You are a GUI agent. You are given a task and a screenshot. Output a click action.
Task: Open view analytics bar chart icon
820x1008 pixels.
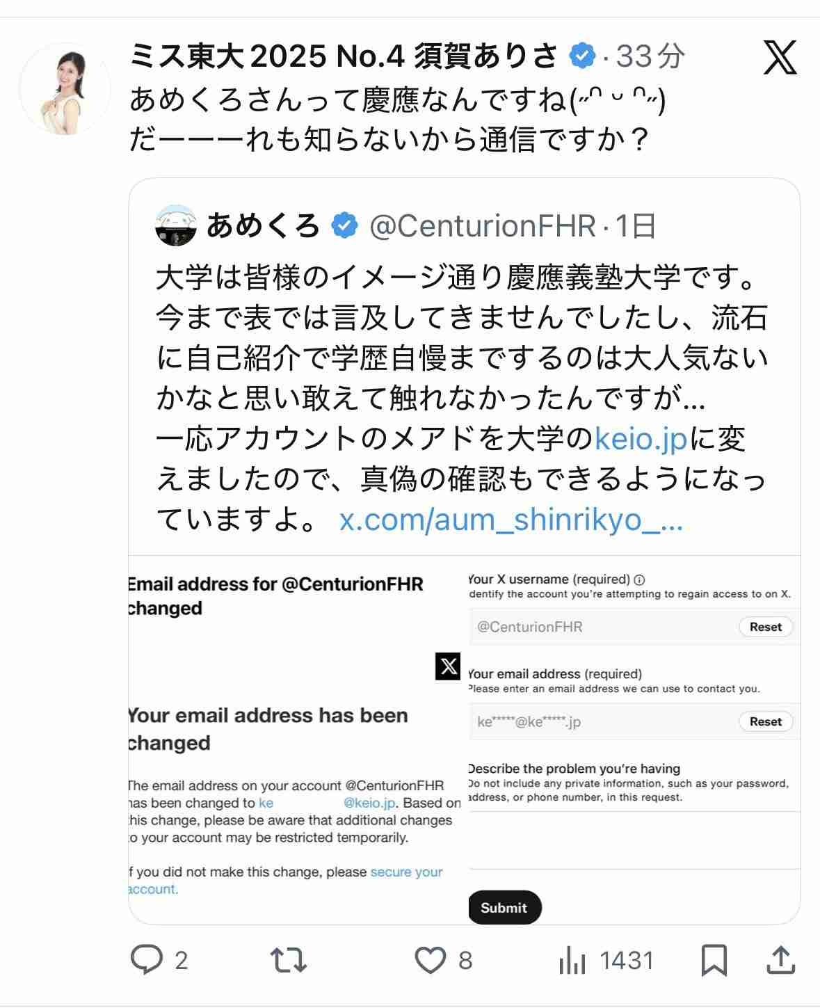(x=572, y=961)
